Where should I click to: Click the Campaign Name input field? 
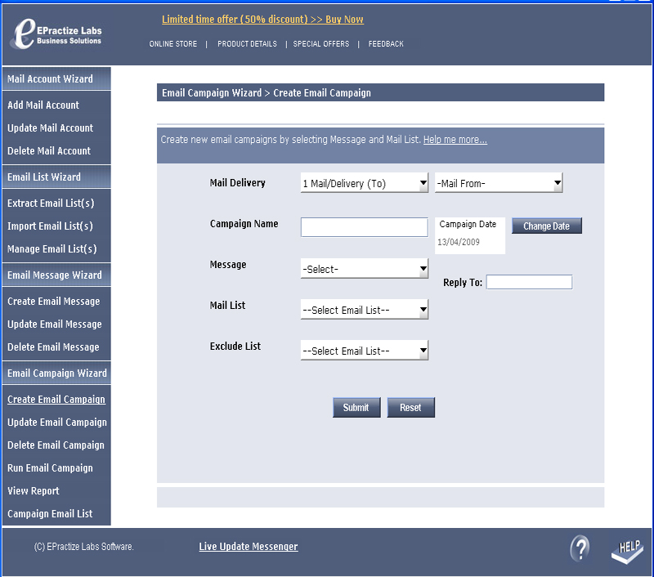coord(364,227)
